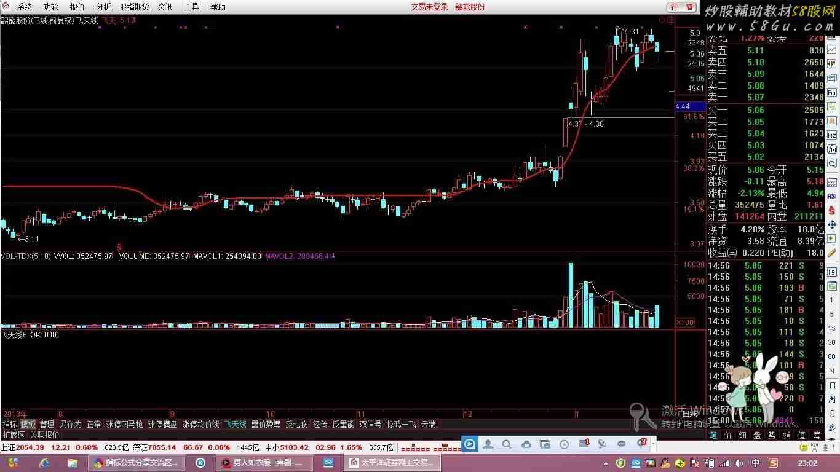The width and height of the screenshot is (840, 472).
Task: Open 指标公式分享交流区 taskbar window
Action: tap(137, 463)
